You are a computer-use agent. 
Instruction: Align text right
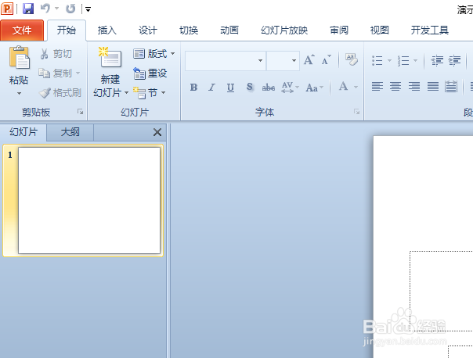click(x=414, y=87)
